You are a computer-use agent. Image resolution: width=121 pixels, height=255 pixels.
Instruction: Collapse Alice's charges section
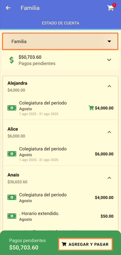tap(109, 132)
